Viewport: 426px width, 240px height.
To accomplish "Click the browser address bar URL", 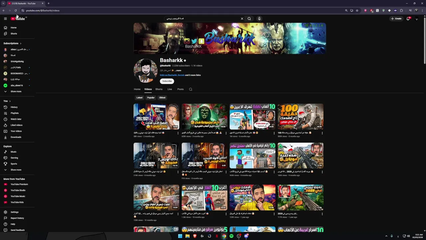I will (43, 10).
